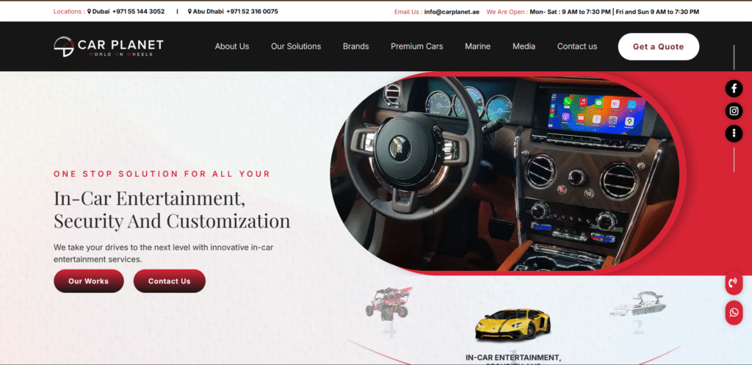Open the Premium Cars menu
752x365 pixels.
(x=416, y=46)
